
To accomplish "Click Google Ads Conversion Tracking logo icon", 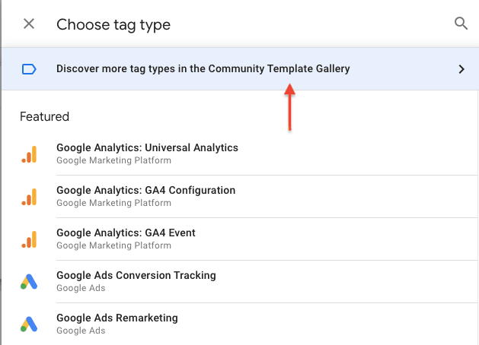I will pyautogui.click(x=29, y=282).
